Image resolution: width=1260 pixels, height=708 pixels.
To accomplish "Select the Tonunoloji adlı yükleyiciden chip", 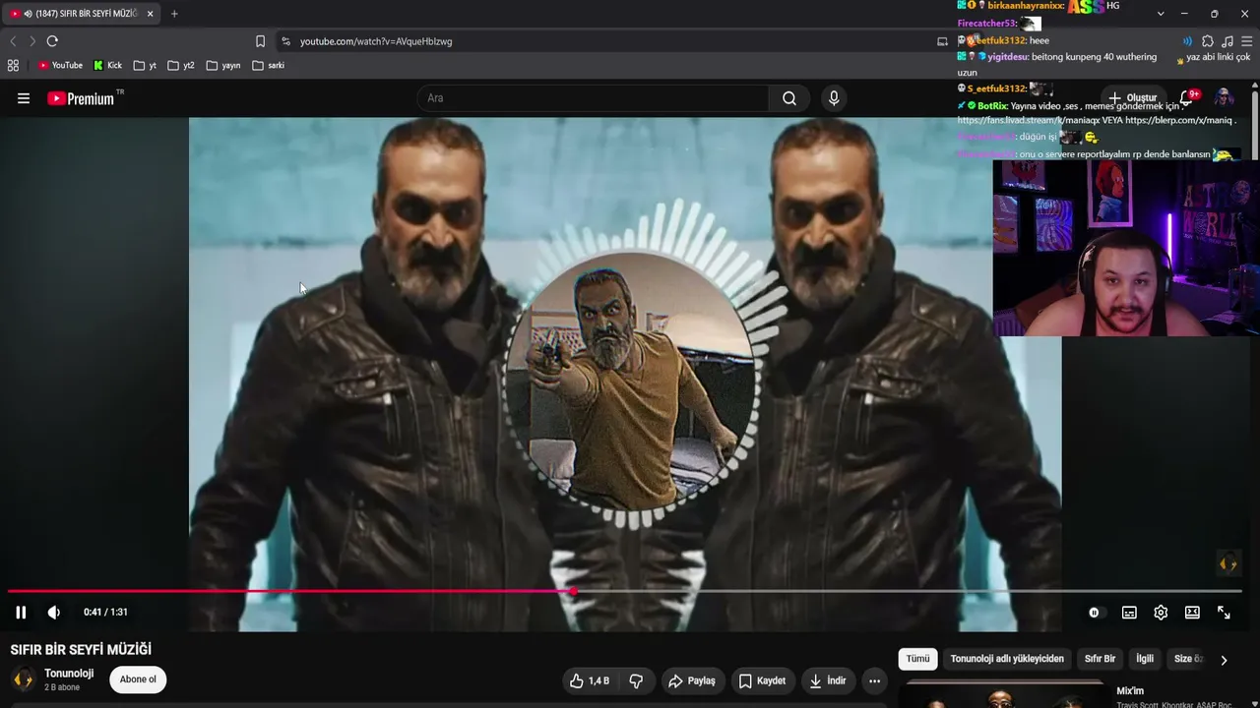I will click(1007, 659).
